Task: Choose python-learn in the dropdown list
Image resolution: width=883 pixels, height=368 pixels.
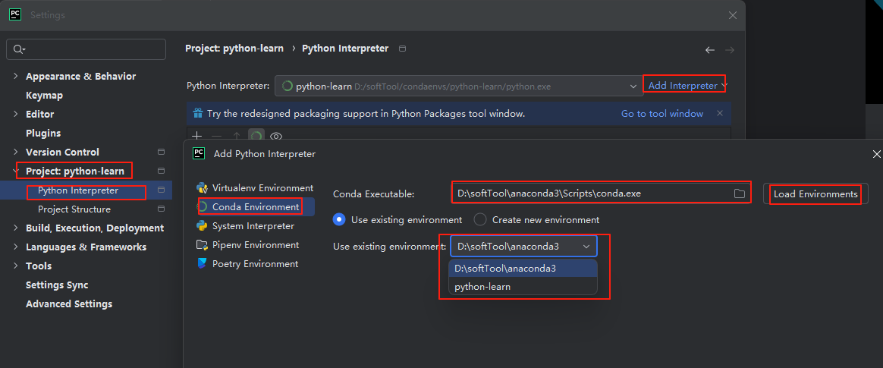Action: point(523,287)
